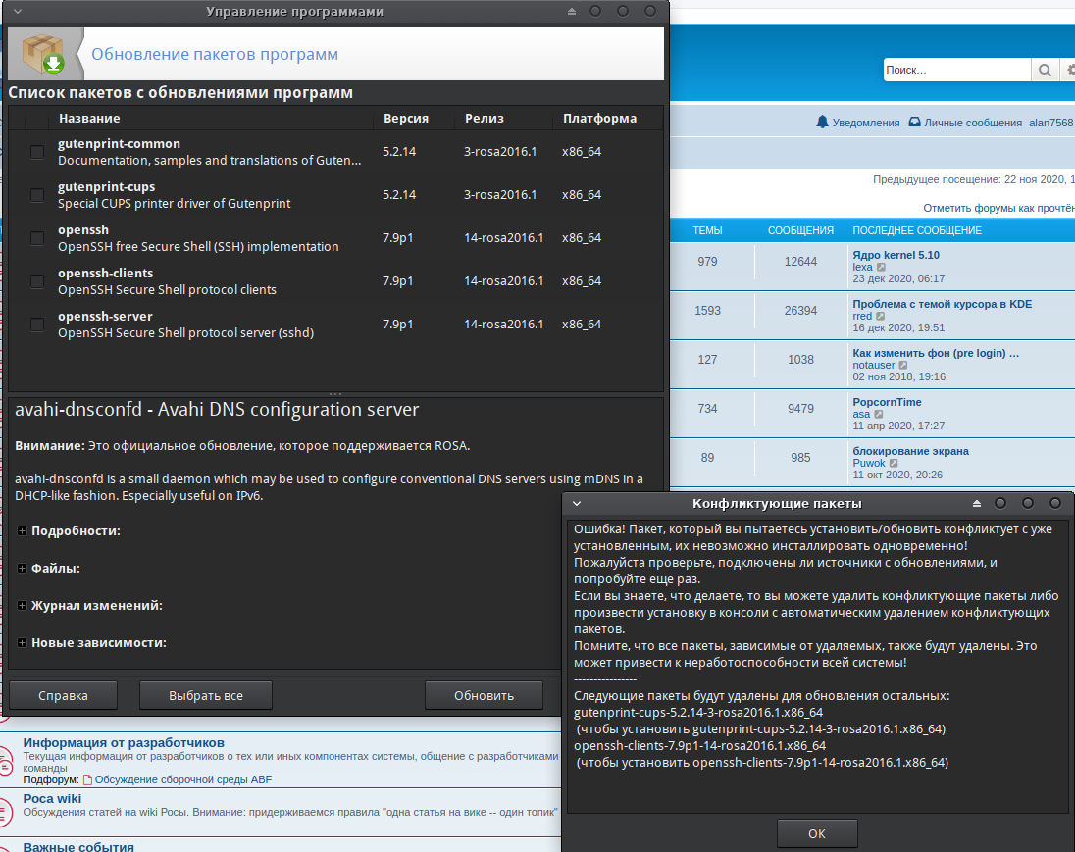Sort package list by Релиз column
1075x852 pixels.
click(504, 119)
